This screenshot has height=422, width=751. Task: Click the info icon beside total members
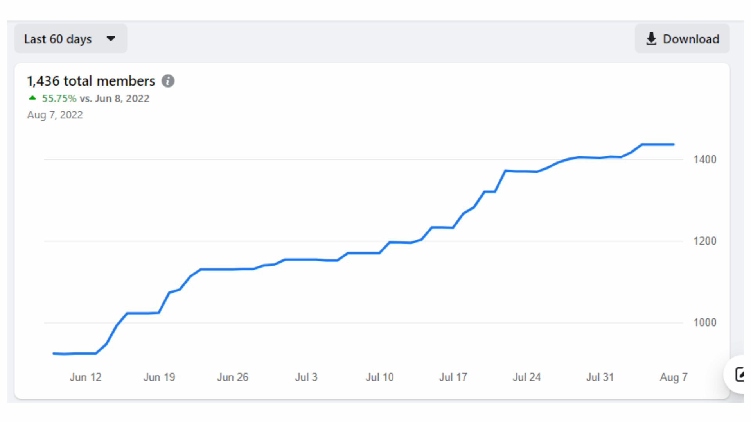click(x=168, y=81)
